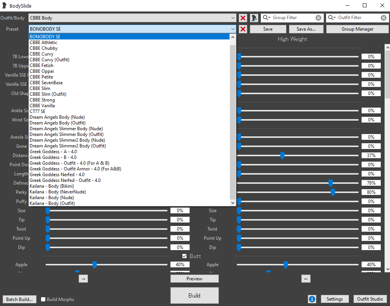This screenshot has height=306, width=390.
Task: Click the large Build button
Action: pos(194,295)
